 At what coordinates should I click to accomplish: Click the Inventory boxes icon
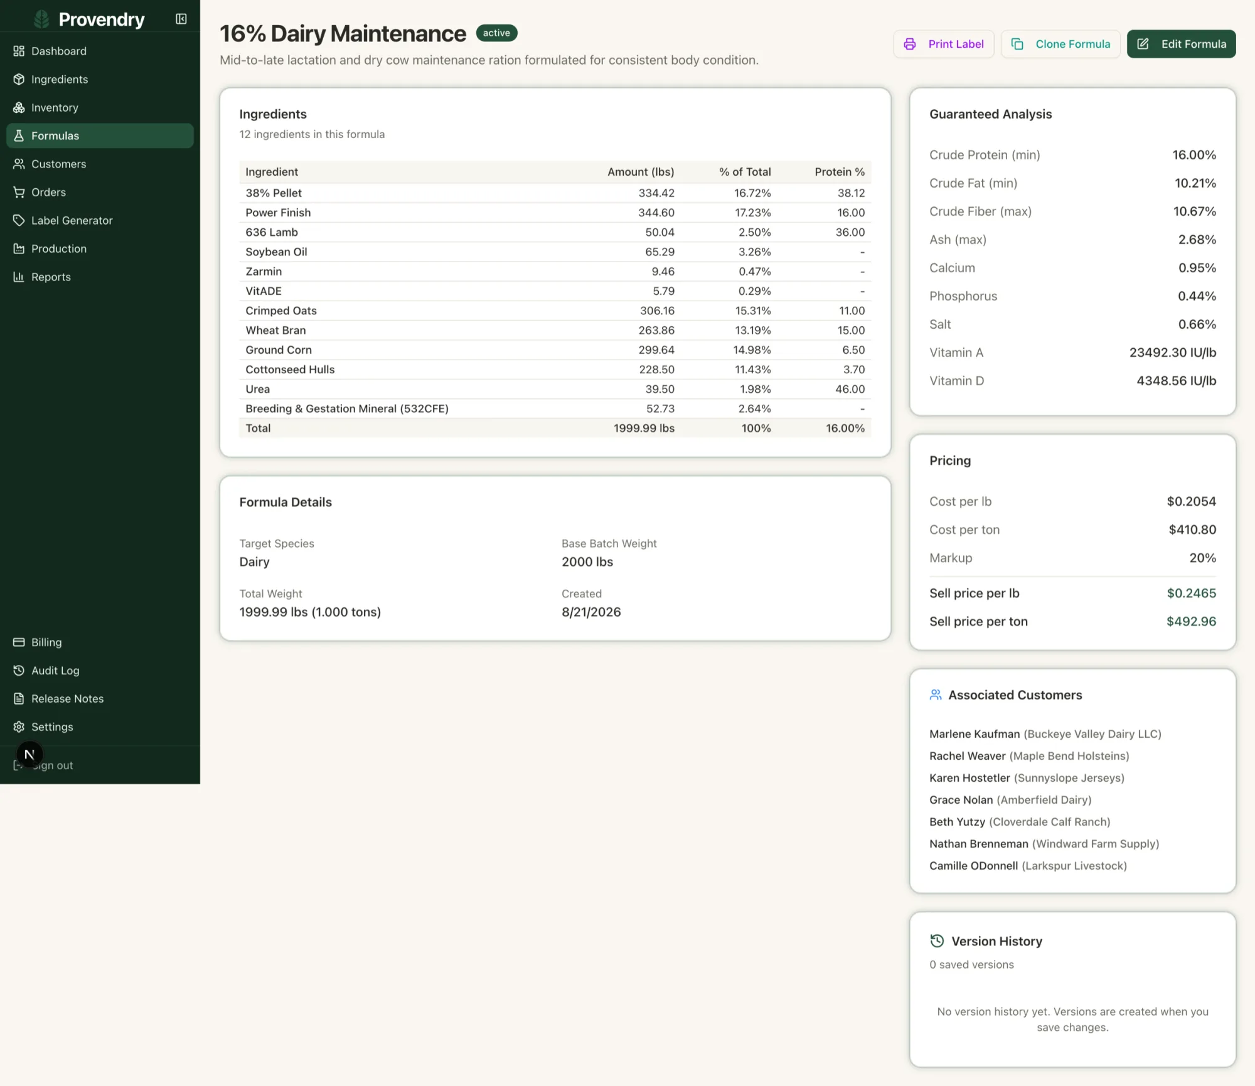(19, 107)
